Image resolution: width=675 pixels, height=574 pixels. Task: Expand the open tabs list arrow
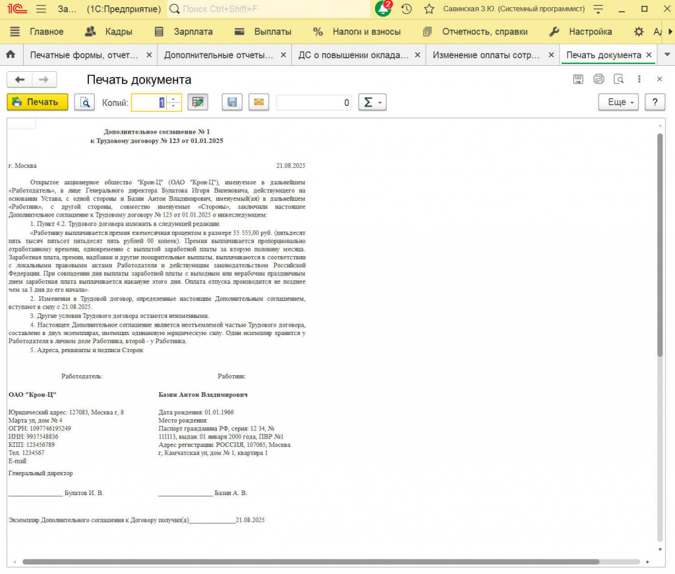click(x=667, y=55)
